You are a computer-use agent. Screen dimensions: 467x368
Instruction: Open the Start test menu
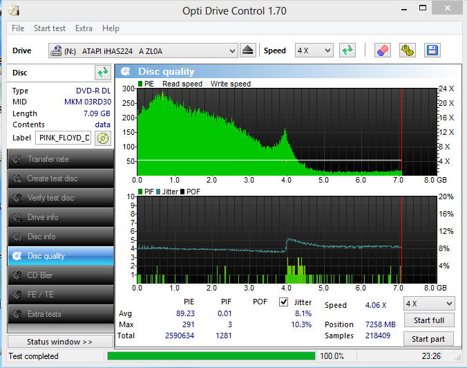tap(50, 28)
